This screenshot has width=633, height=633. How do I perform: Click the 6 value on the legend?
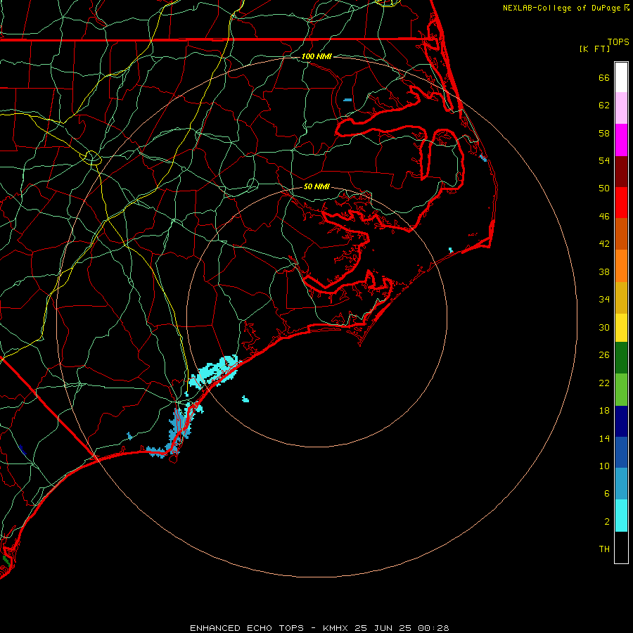[x=607, y=494]
